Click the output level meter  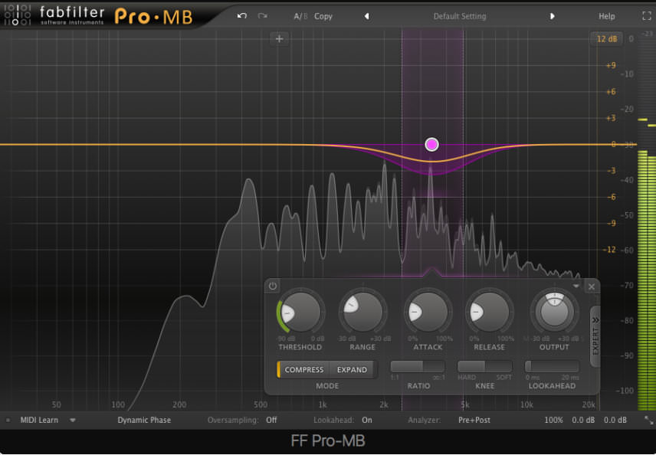[x=646, y=222]
